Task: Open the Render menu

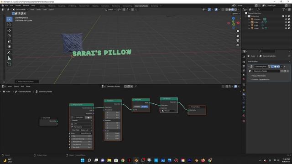Action: click(x=18, y=5)
